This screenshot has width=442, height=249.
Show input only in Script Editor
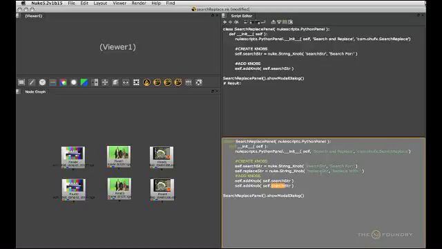tap(273, 22)
